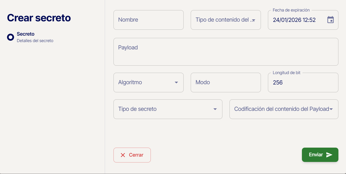Click the X icon in Cerrar button

(x=123, y=155)
